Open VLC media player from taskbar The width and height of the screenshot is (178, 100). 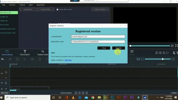click(73, 97)
